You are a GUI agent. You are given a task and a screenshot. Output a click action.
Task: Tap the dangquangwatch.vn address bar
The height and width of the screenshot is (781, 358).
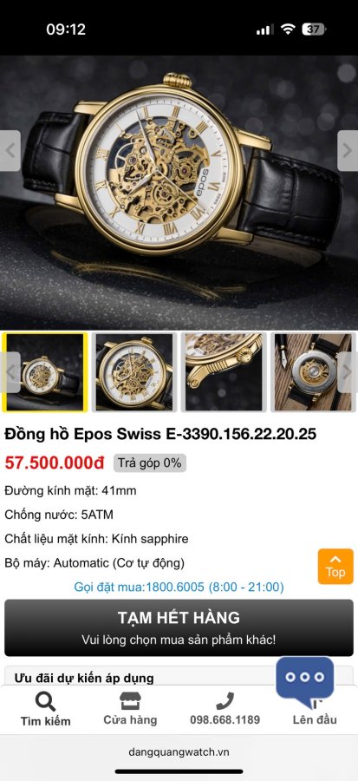coord(179,752)
